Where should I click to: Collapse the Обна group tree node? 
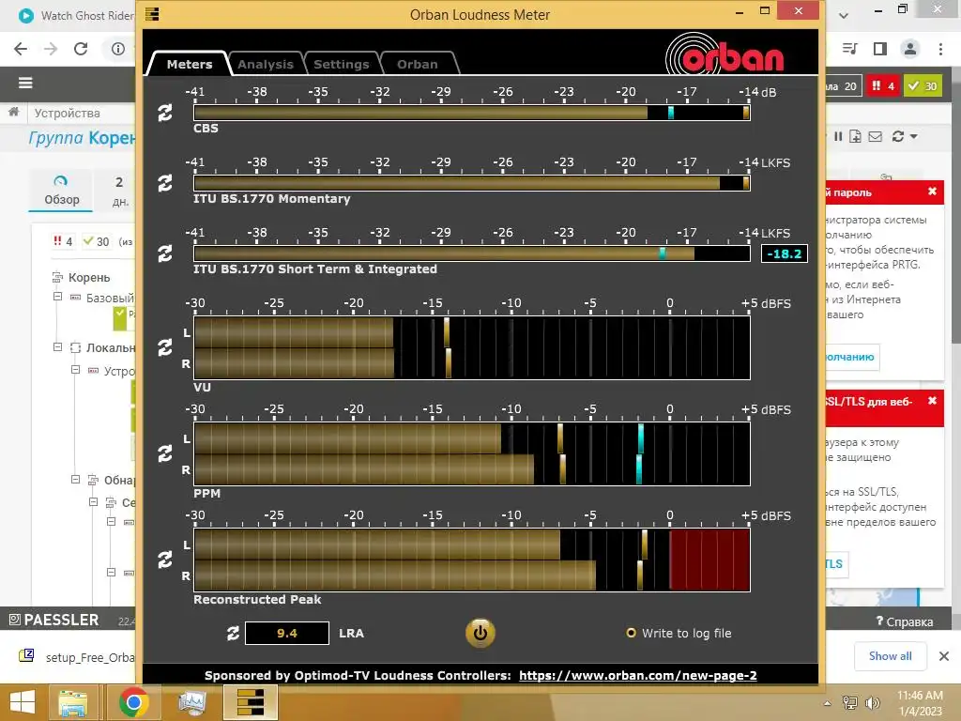(75, 480)
